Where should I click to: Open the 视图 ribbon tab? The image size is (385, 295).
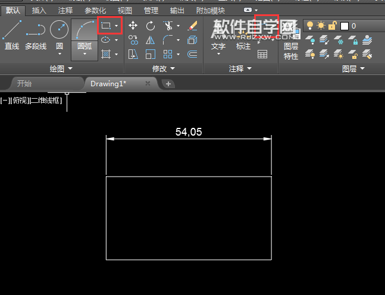(x=125, y=11)
